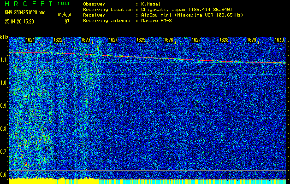Click the 1623 time marker
This screenshot has height=184, width=290.
(85, 40)
